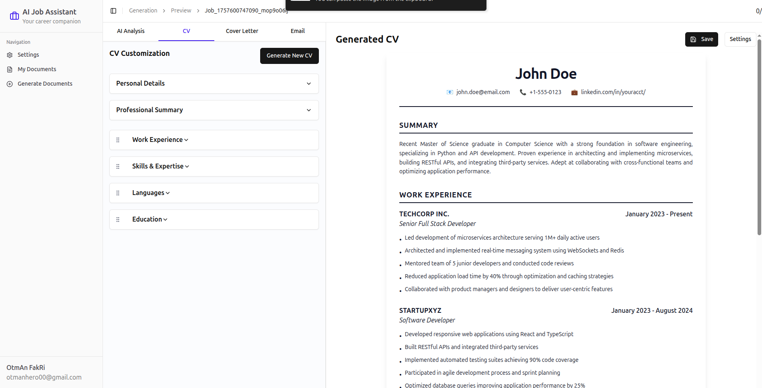Click the LinkedIn briefcase icon in CV
This screenshot has width=762, height=388.
coord(574,92)
